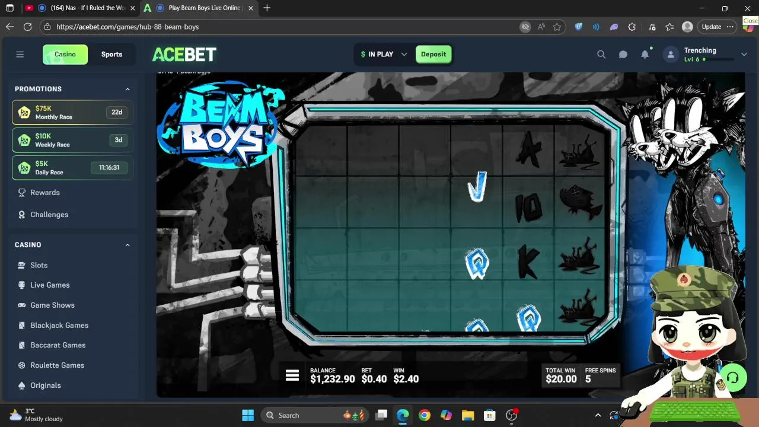Open a new browser tab
The width and height of the screenshot is (759, 427).
(267, 8)
